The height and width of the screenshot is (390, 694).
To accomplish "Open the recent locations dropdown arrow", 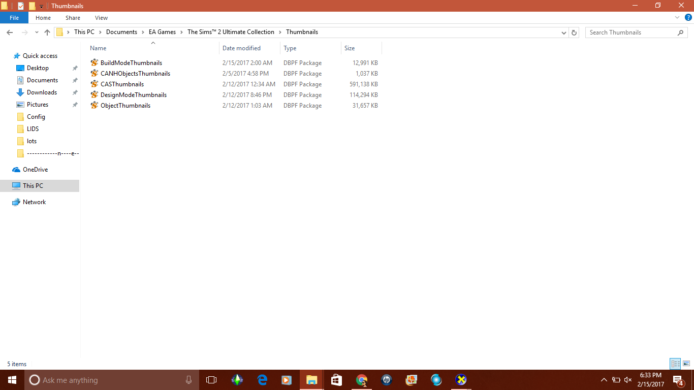I will point(37,32).
